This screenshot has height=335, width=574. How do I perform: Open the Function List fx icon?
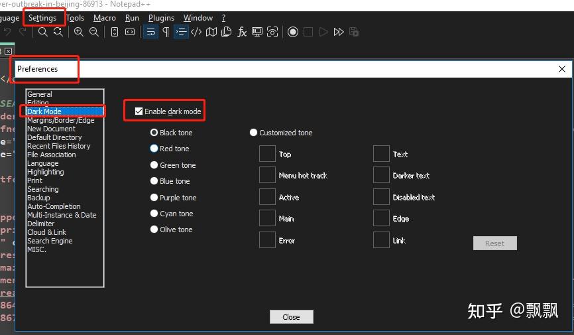point(242,33)
